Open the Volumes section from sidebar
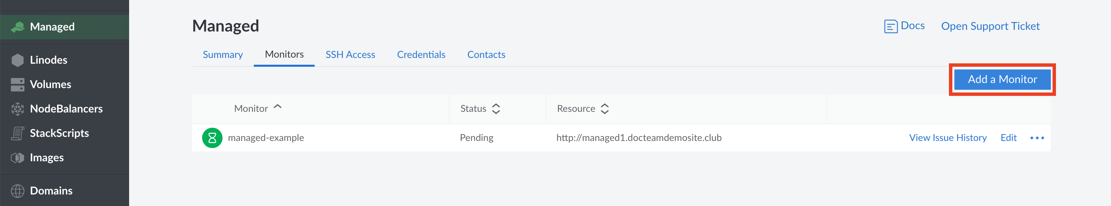 [18, 84]
